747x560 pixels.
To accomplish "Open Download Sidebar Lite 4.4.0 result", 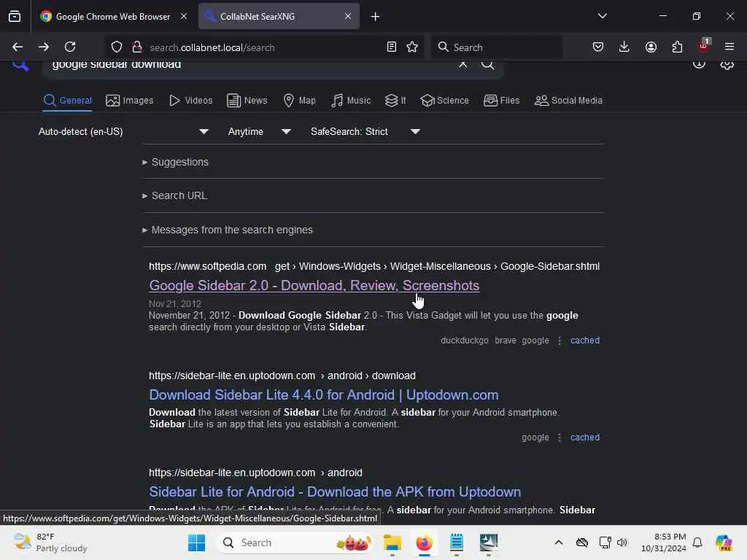I will pos(323,394).
